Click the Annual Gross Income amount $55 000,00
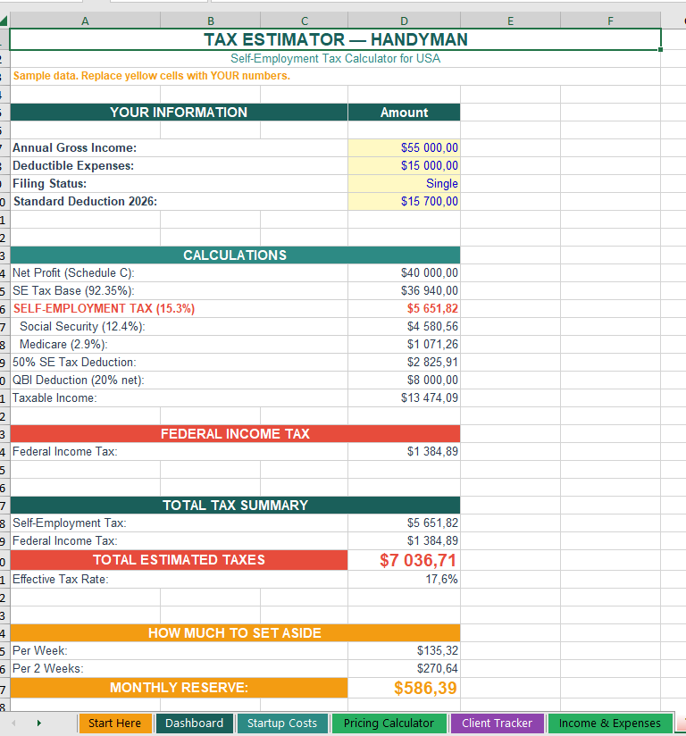 coord(405,148)
